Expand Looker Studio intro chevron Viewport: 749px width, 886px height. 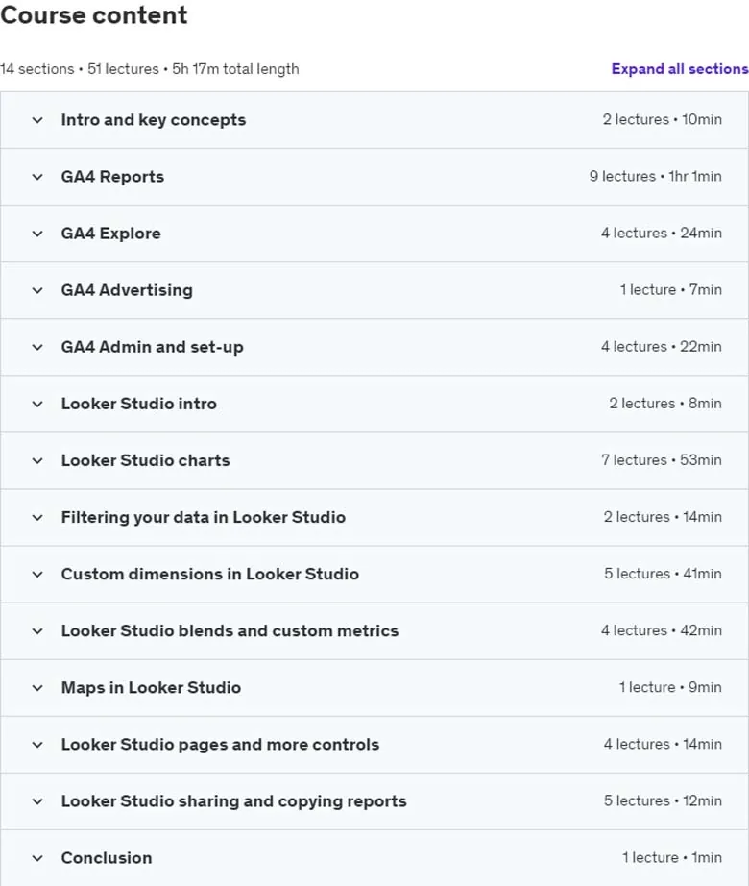click(x=37, y=404)
